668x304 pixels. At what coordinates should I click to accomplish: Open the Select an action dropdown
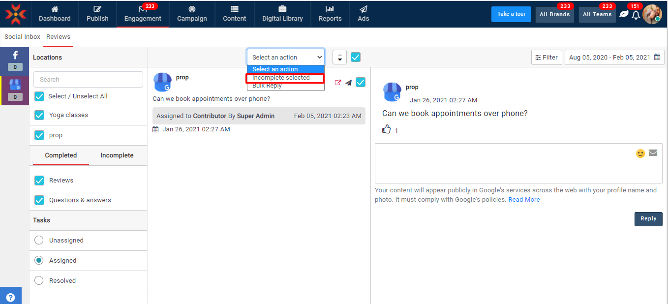coord(286,57)
